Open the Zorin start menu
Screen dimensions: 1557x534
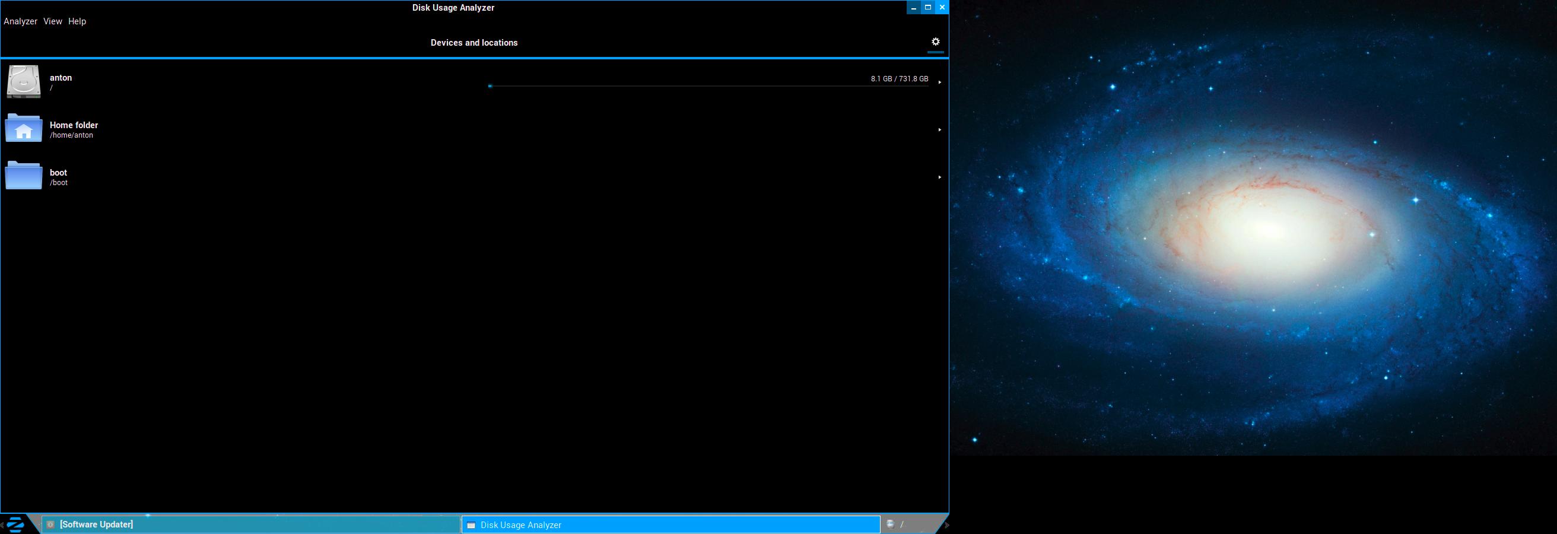(x=15, y=525)
